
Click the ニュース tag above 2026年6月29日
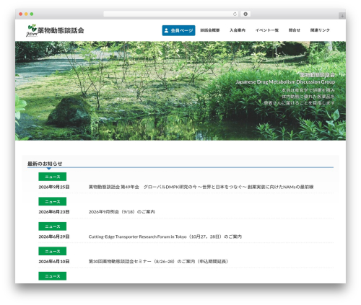[53, 226]
